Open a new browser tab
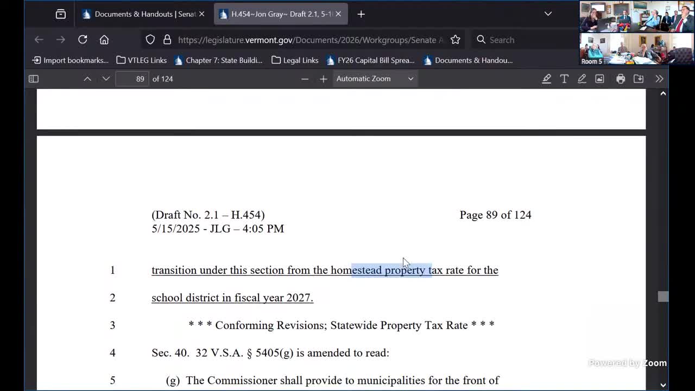695x391 pixels. (361, 14)
